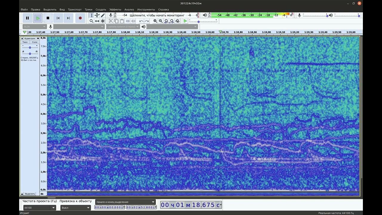This screenshot has height=215, width=382.
Task: Close the Аудиотрек track with X
Action: tap(22, 39)
